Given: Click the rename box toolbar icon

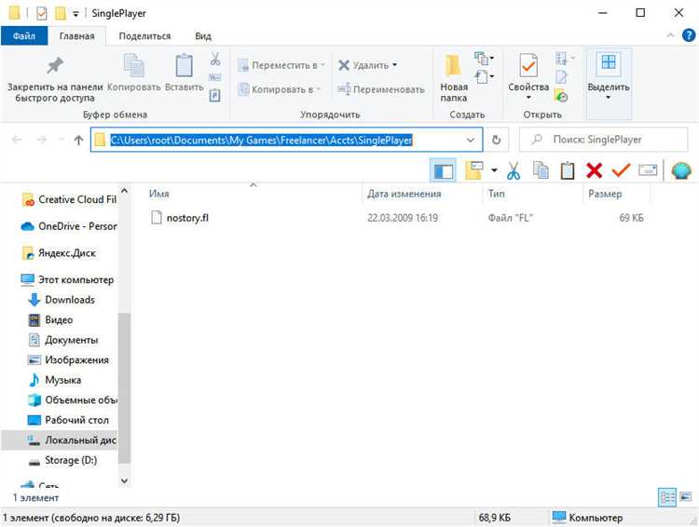Looking at the screenshot, I should (648, 170).
